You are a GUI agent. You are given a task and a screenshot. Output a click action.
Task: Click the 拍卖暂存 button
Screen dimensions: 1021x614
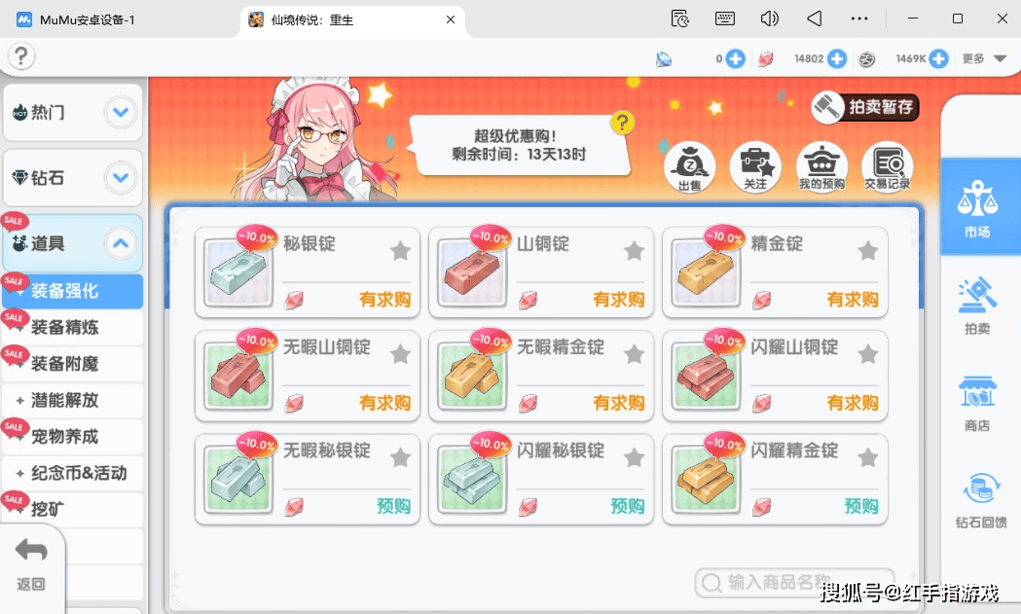coord(865,107)
